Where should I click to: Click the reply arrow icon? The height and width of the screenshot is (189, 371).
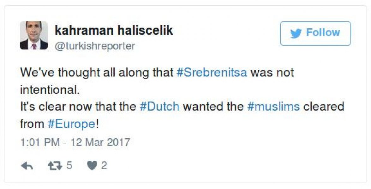coord(27,166)
